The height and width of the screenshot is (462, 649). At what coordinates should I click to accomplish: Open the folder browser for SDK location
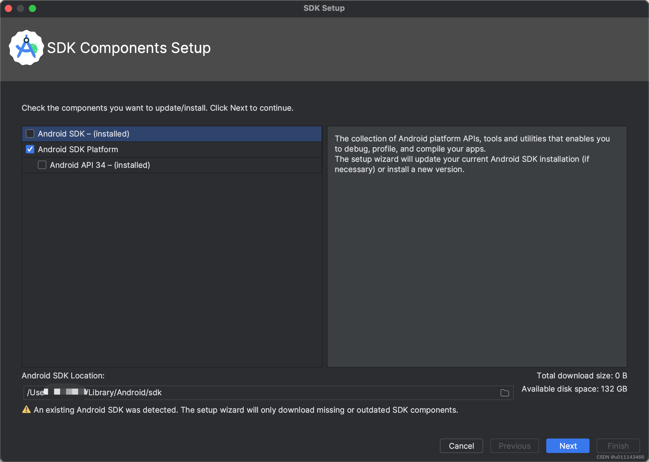504,393
